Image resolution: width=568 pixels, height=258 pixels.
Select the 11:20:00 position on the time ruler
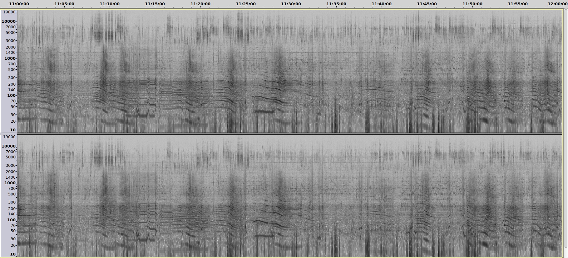[x=200, y=4]
